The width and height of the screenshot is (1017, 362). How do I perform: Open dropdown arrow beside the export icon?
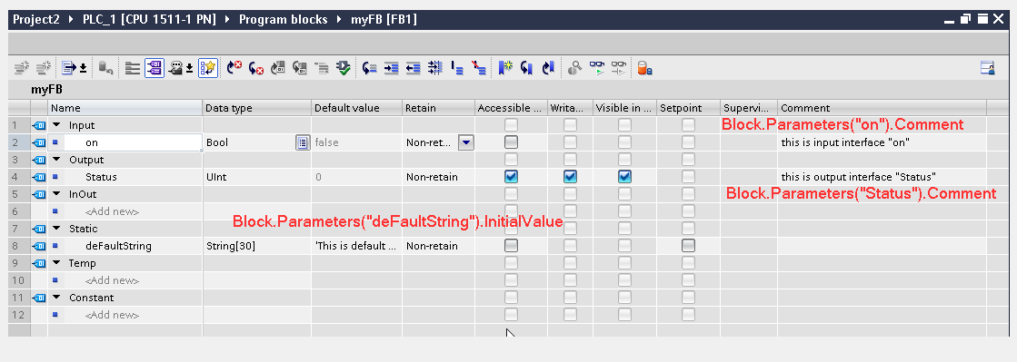pos(83,68)
